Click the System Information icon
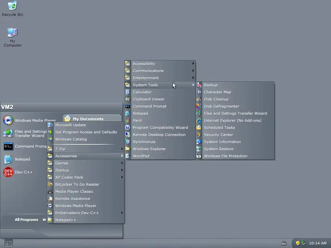This screenshot has width=331, height=248. coord(199,142)
